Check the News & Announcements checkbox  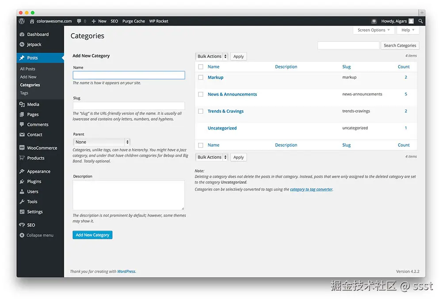tap(201, 94)
